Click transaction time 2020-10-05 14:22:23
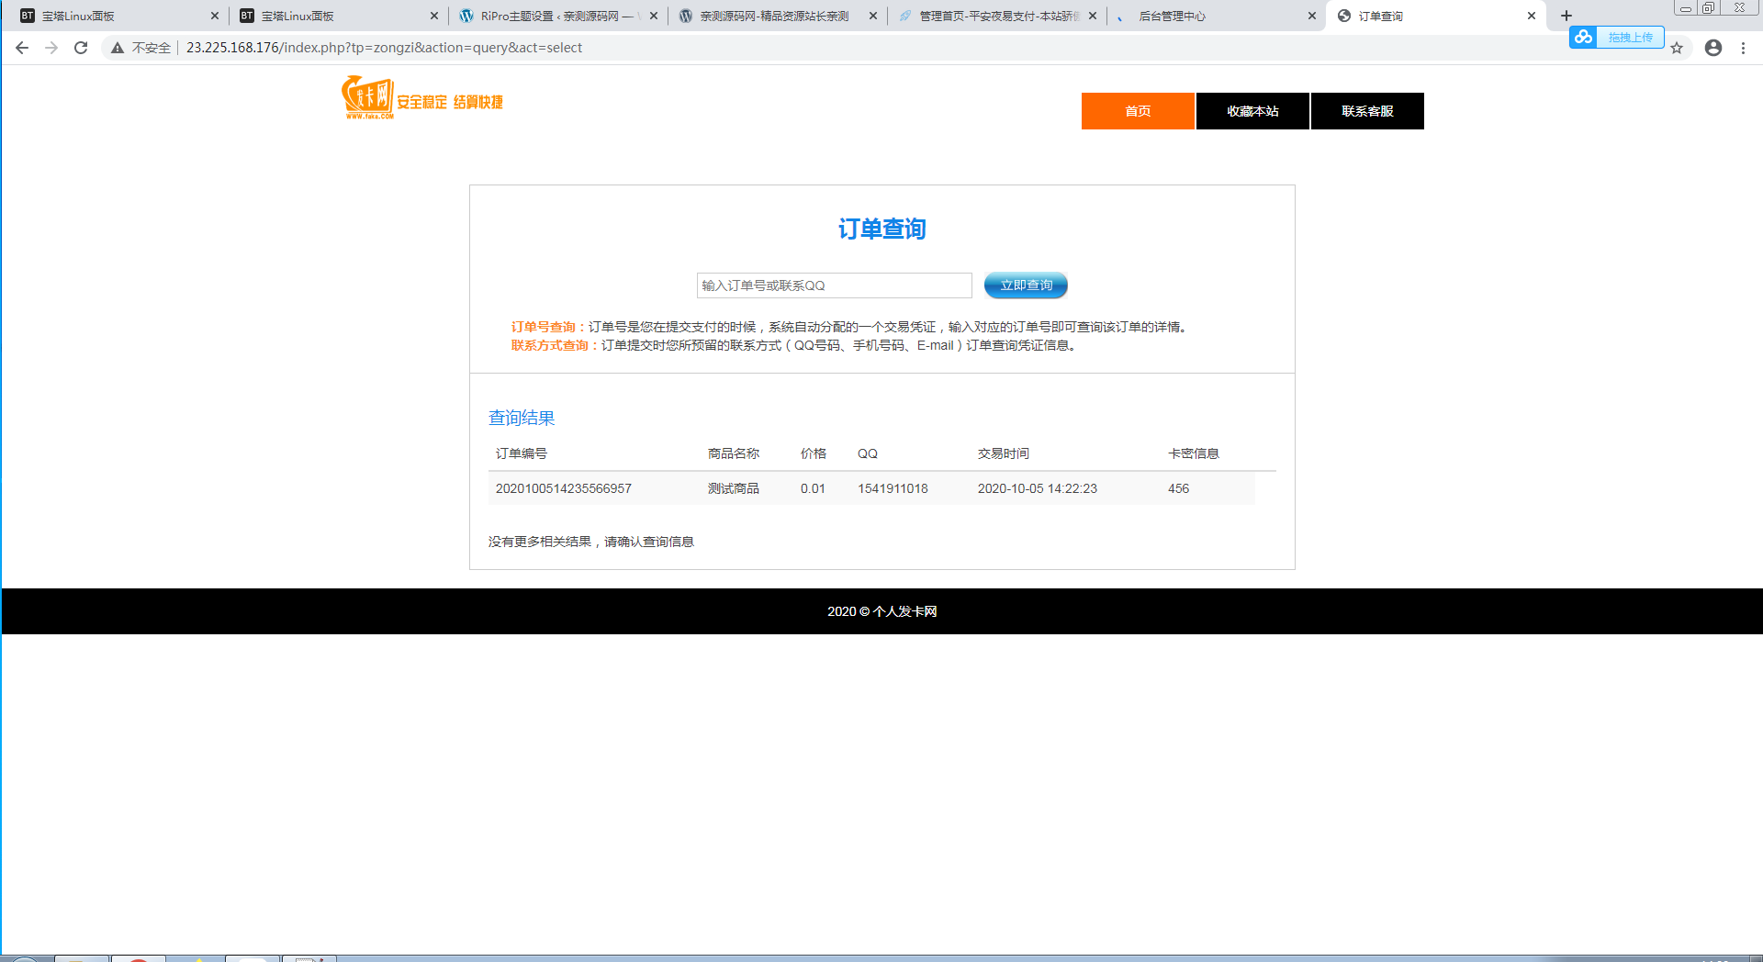Viewport: 1763px width, 962px height. tap(1037, 488)
